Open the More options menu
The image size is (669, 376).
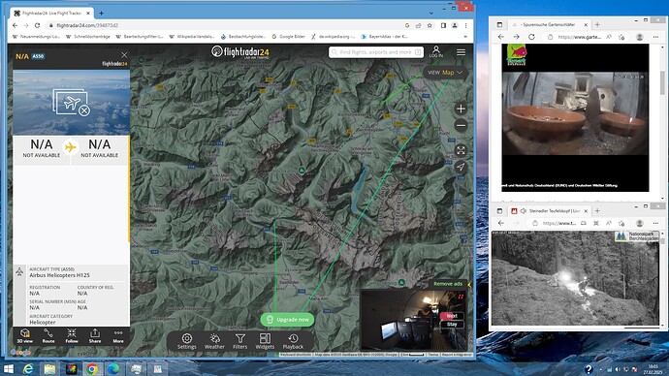[x=118, y=336]
